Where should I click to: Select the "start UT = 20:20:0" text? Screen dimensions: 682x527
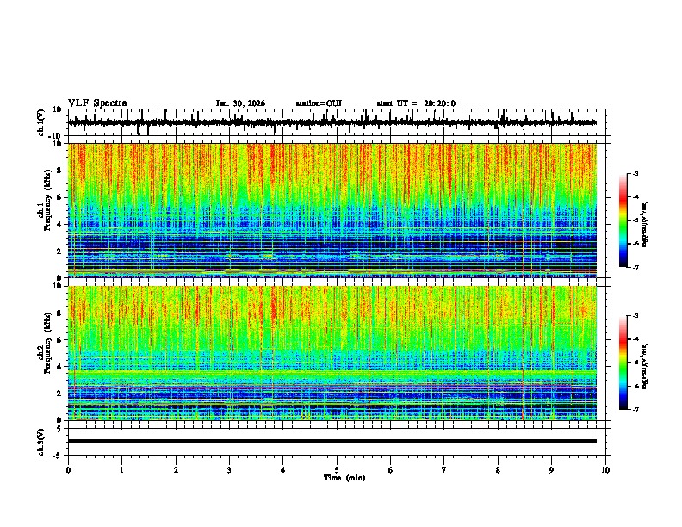(416, 103)
